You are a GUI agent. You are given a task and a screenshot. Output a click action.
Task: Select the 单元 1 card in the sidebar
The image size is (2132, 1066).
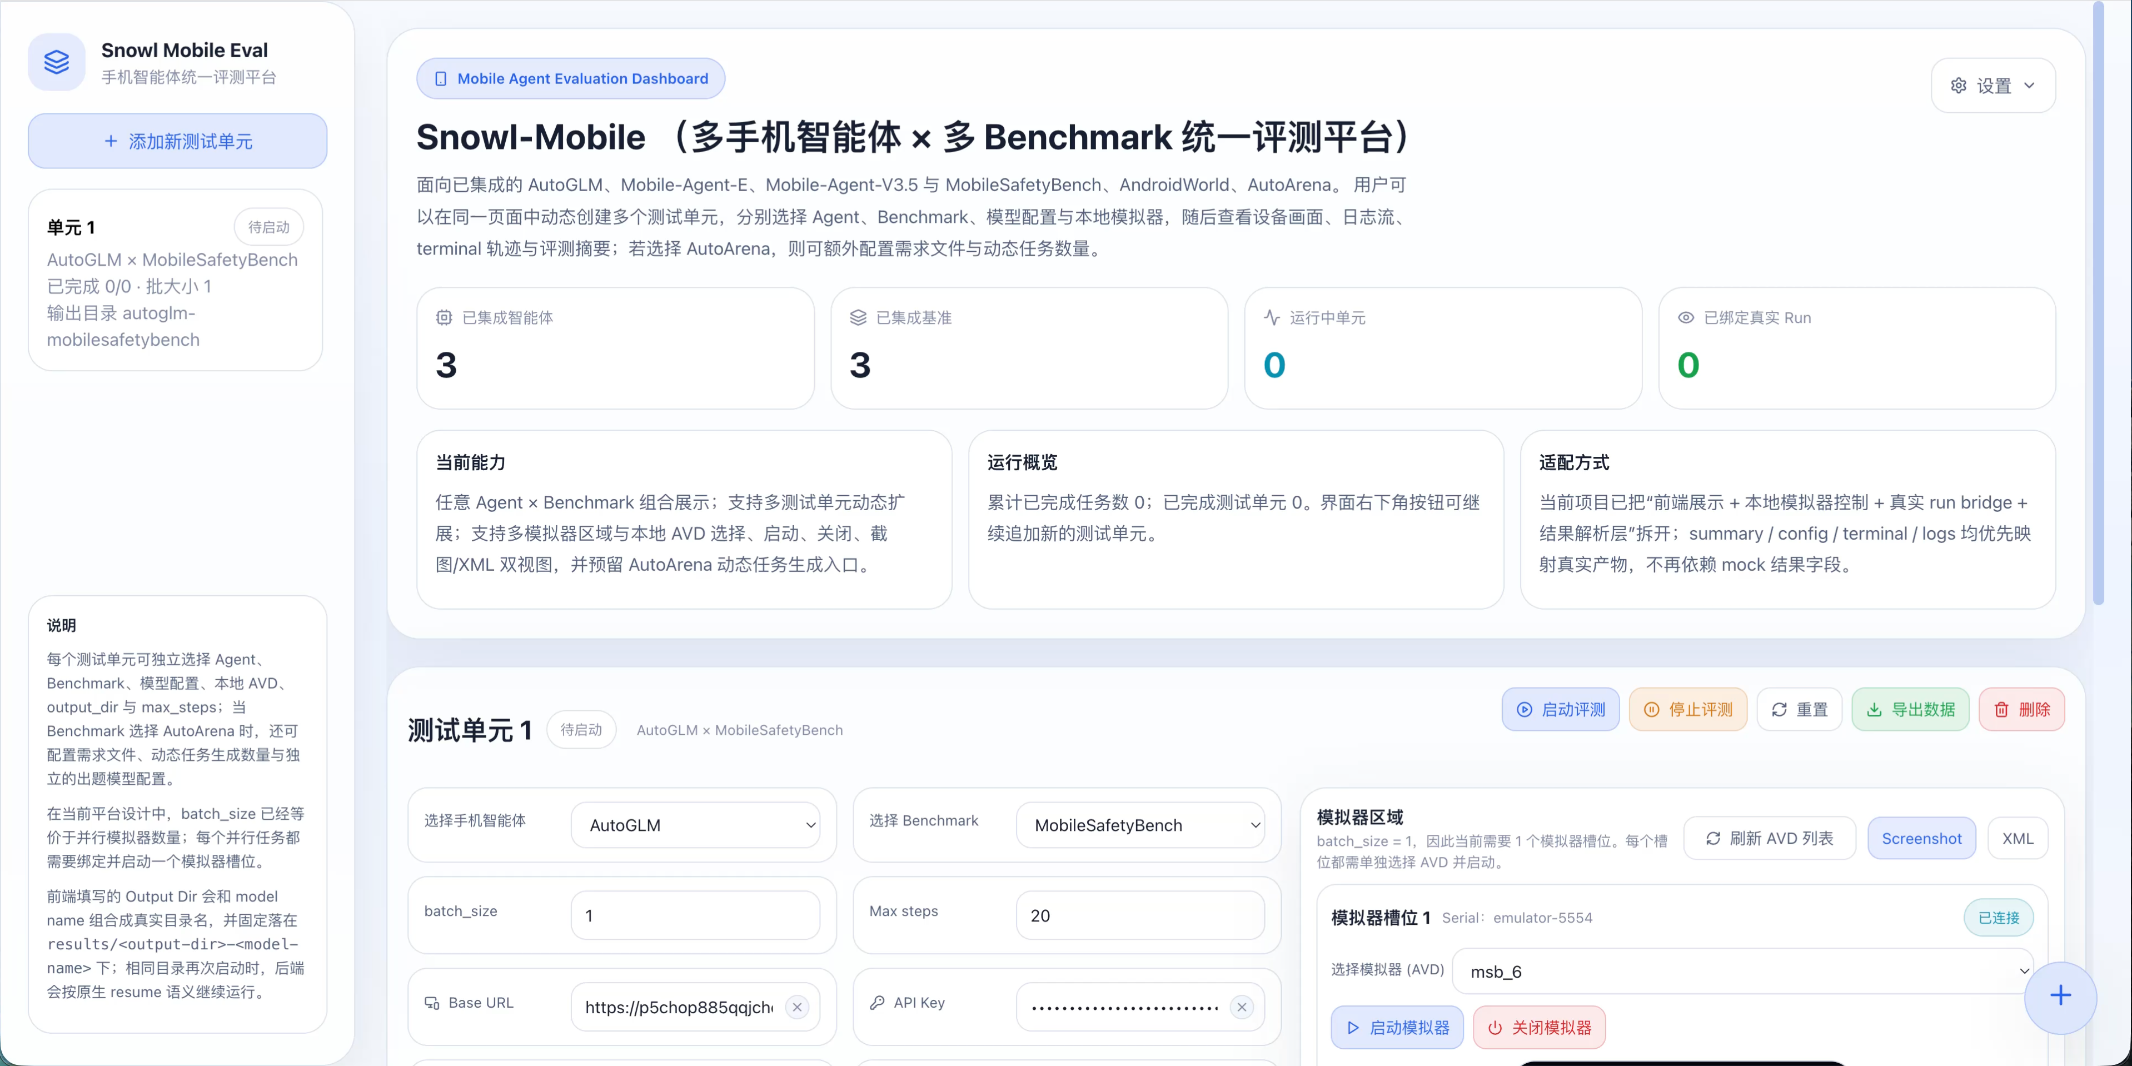pos(176,281)
